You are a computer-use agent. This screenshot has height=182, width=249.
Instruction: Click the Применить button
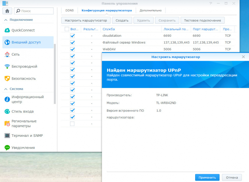point(207,177)
